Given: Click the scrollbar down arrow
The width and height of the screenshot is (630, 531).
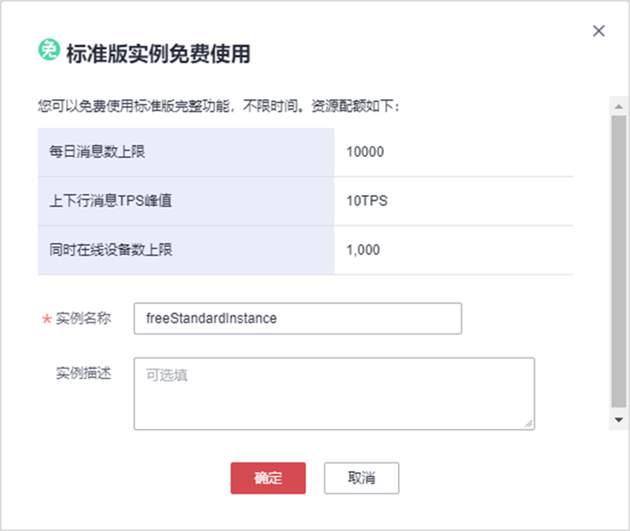Looking at the screenshot, I should coord(618,420).
